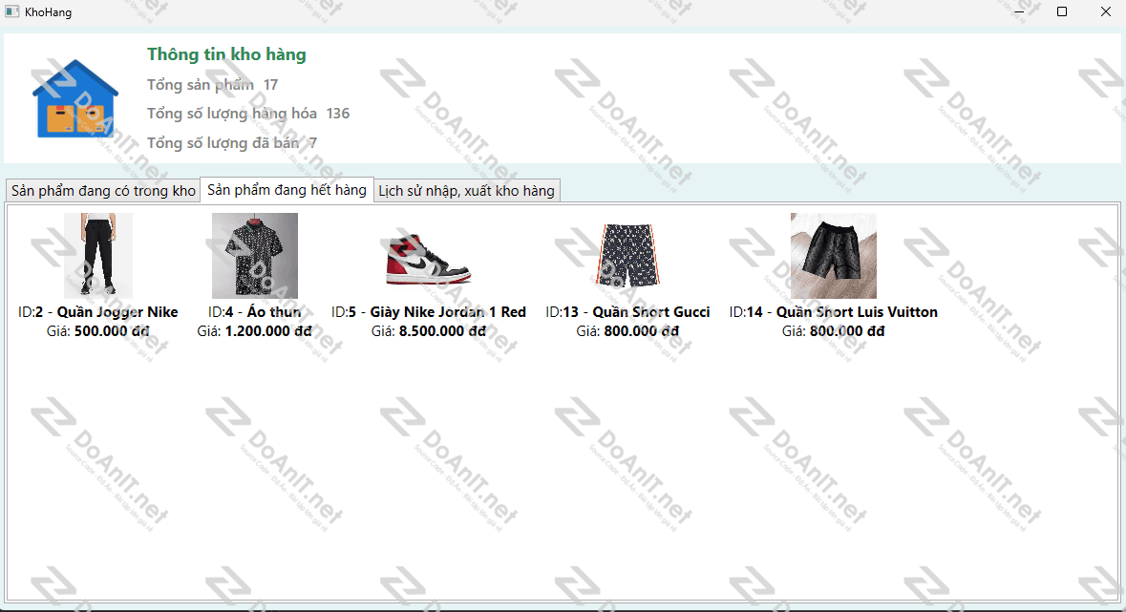Screen dimensions: 1126x612
Task: Select the Quần Short Gucci product image
Action: (x=627, y=255)
